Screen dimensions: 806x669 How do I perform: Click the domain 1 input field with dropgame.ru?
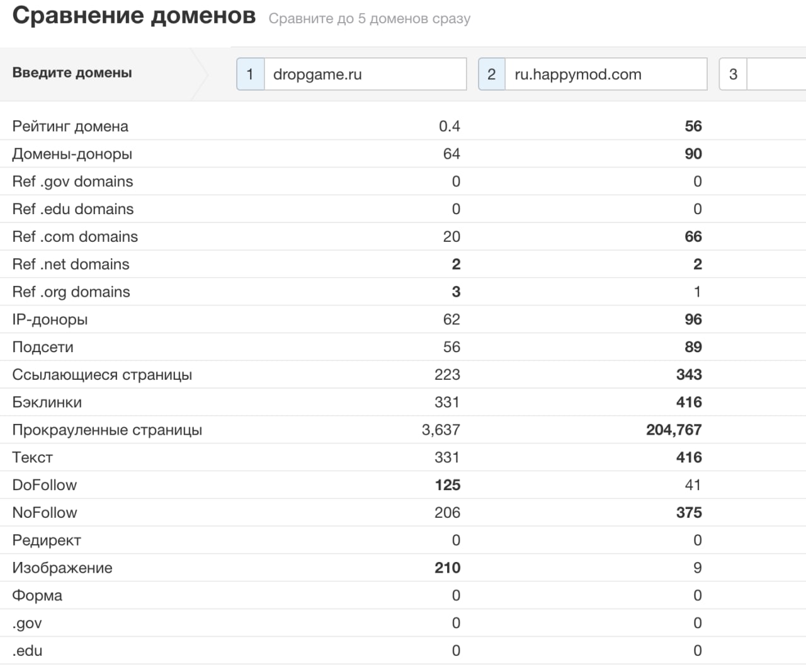point(365,74)
